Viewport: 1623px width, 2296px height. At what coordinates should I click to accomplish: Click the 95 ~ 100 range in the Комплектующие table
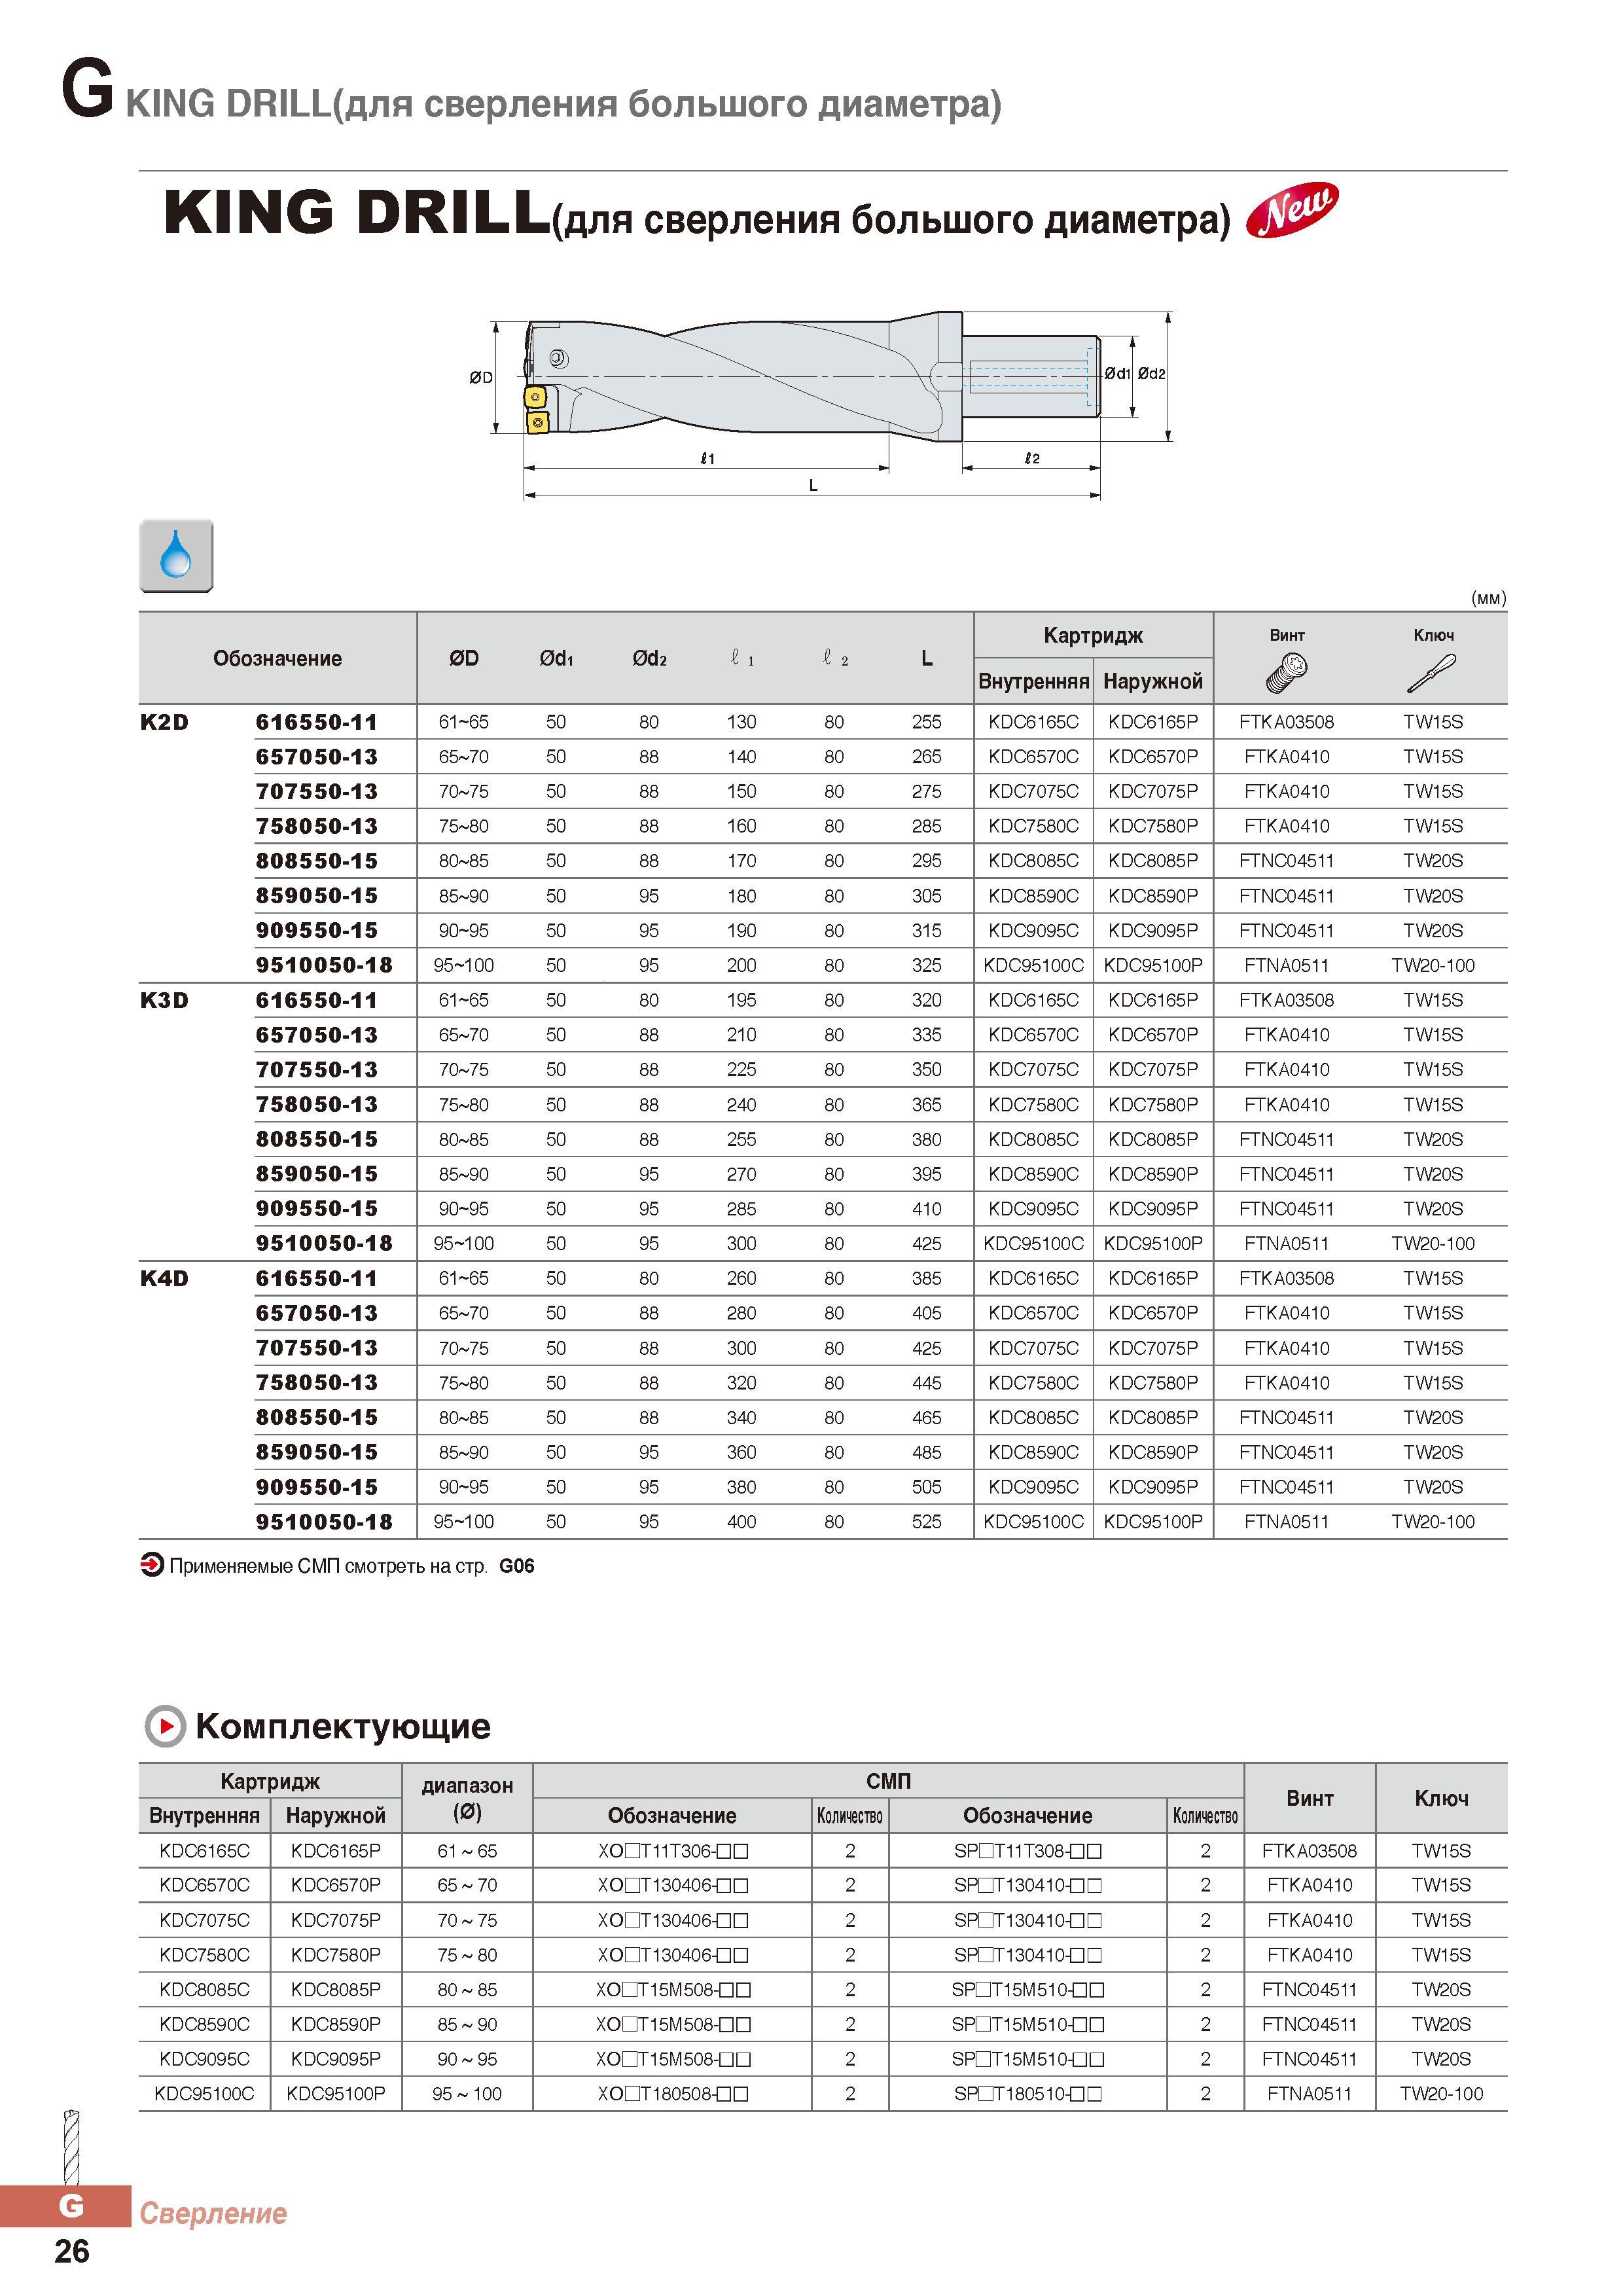pos(467,2094)
